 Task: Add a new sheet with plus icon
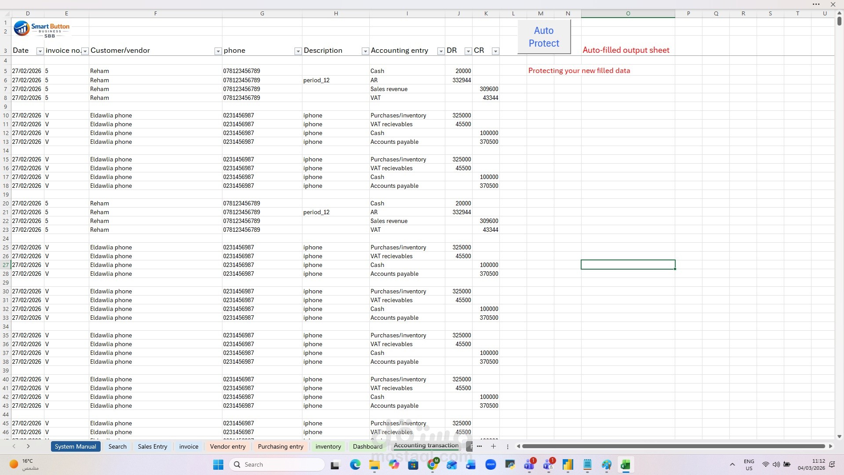coord(493,446)
